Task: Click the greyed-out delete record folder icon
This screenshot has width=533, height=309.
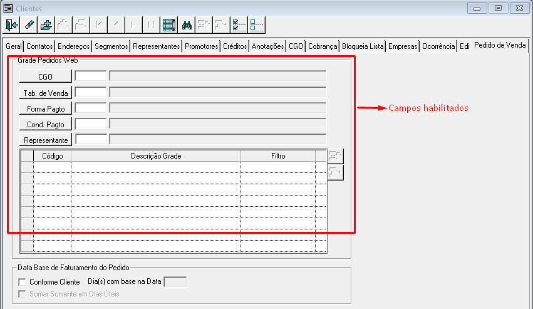Action: pyautogui.click(x=81, y=25)
